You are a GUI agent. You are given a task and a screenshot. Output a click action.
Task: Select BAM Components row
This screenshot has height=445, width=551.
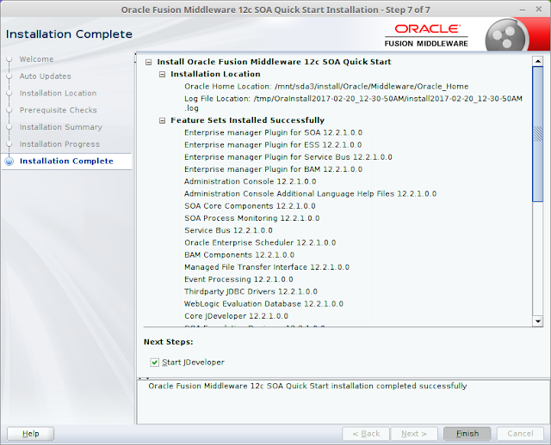pos(239,255)
